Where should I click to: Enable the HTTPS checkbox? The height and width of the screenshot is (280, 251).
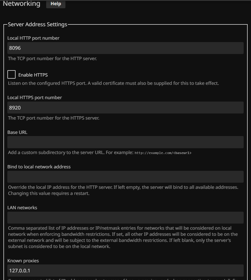[x=11, y=74]
